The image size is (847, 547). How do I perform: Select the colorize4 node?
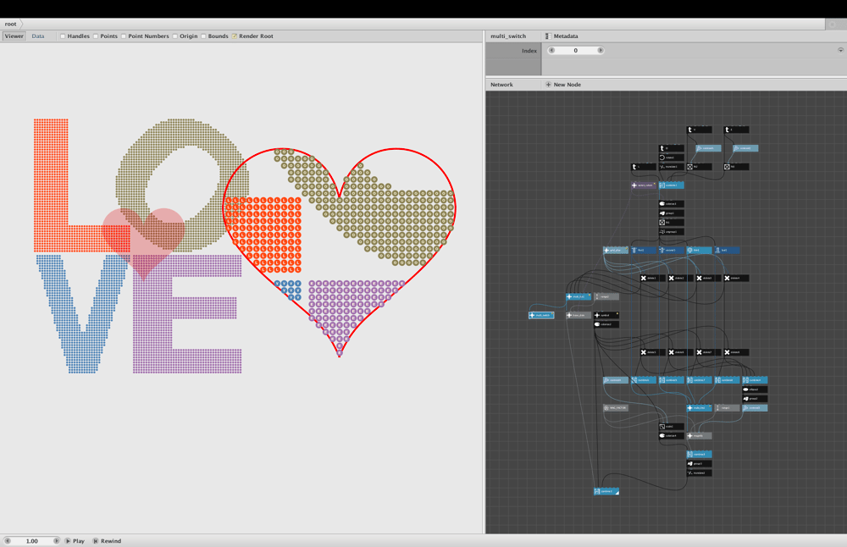672,436
